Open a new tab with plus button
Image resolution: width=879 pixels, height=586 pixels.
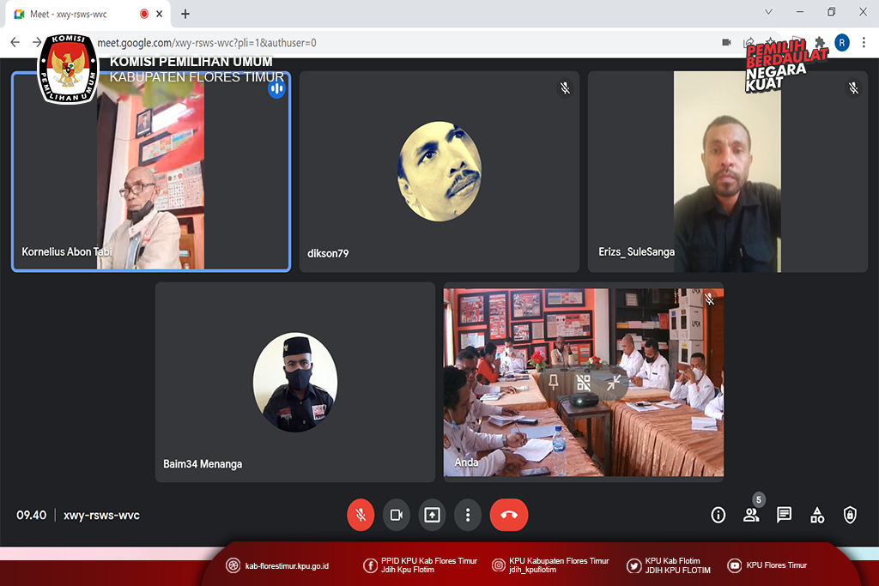click(185, 14)
